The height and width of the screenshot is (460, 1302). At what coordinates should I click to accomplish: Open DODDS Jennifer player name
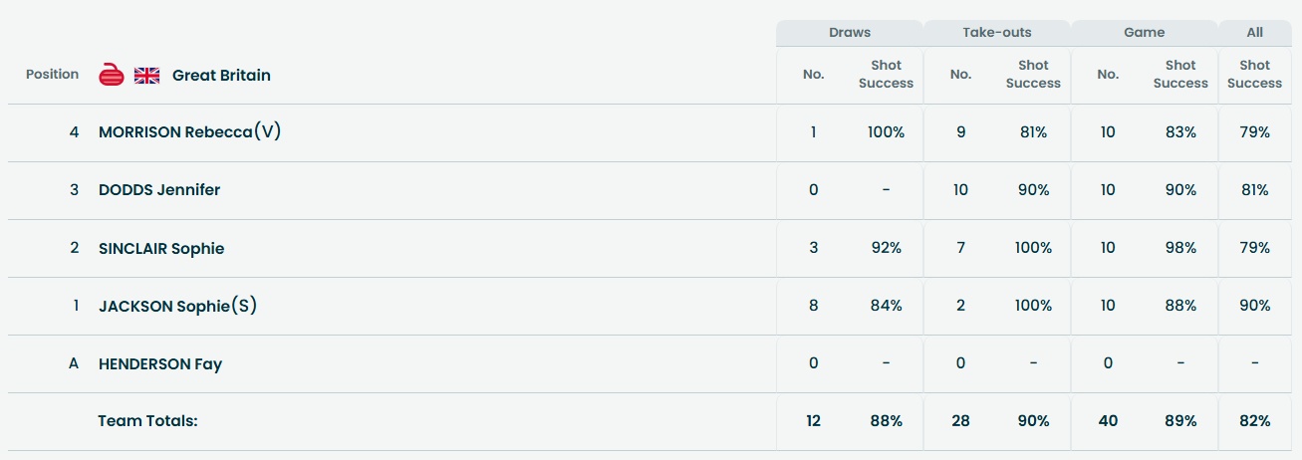(159, 190)
